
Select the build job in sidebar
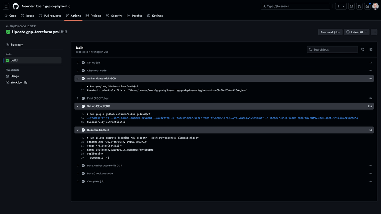tap(33, 60)
